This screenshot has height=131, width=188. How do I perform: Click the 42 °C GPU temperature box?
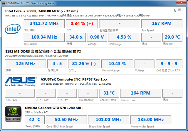35,120
